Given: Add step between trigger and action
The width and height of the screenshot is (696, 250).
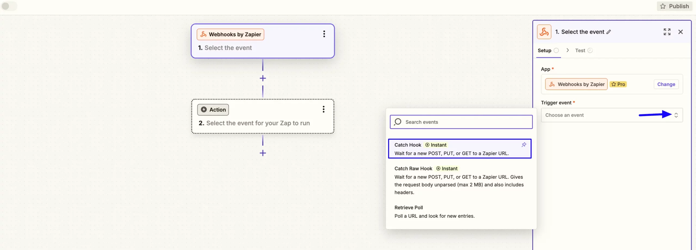Looking at the screenshot, I should [x=263, y=78].
